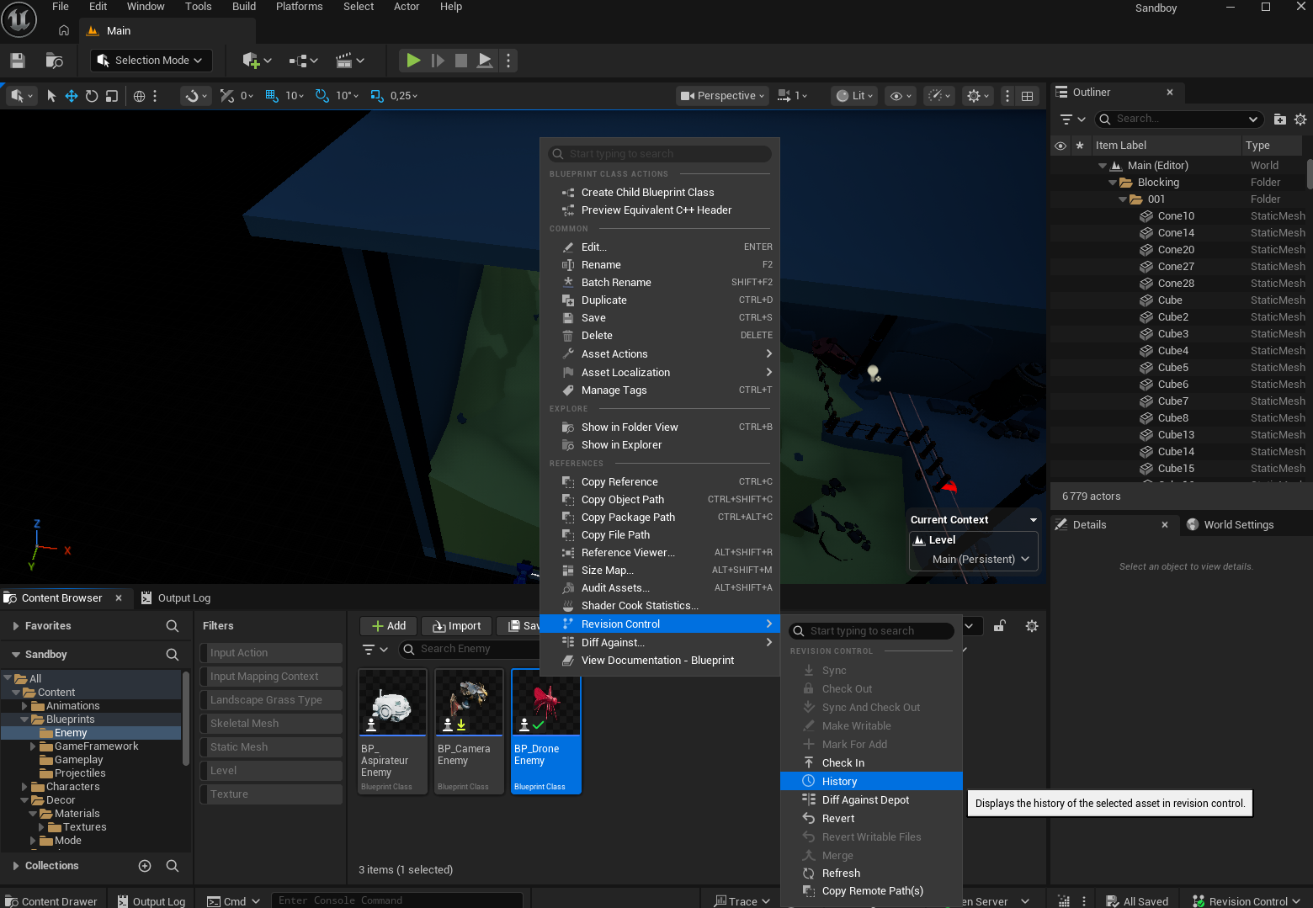
Task: Open the Selection Mode dropdown
Action: click(151, 61)
